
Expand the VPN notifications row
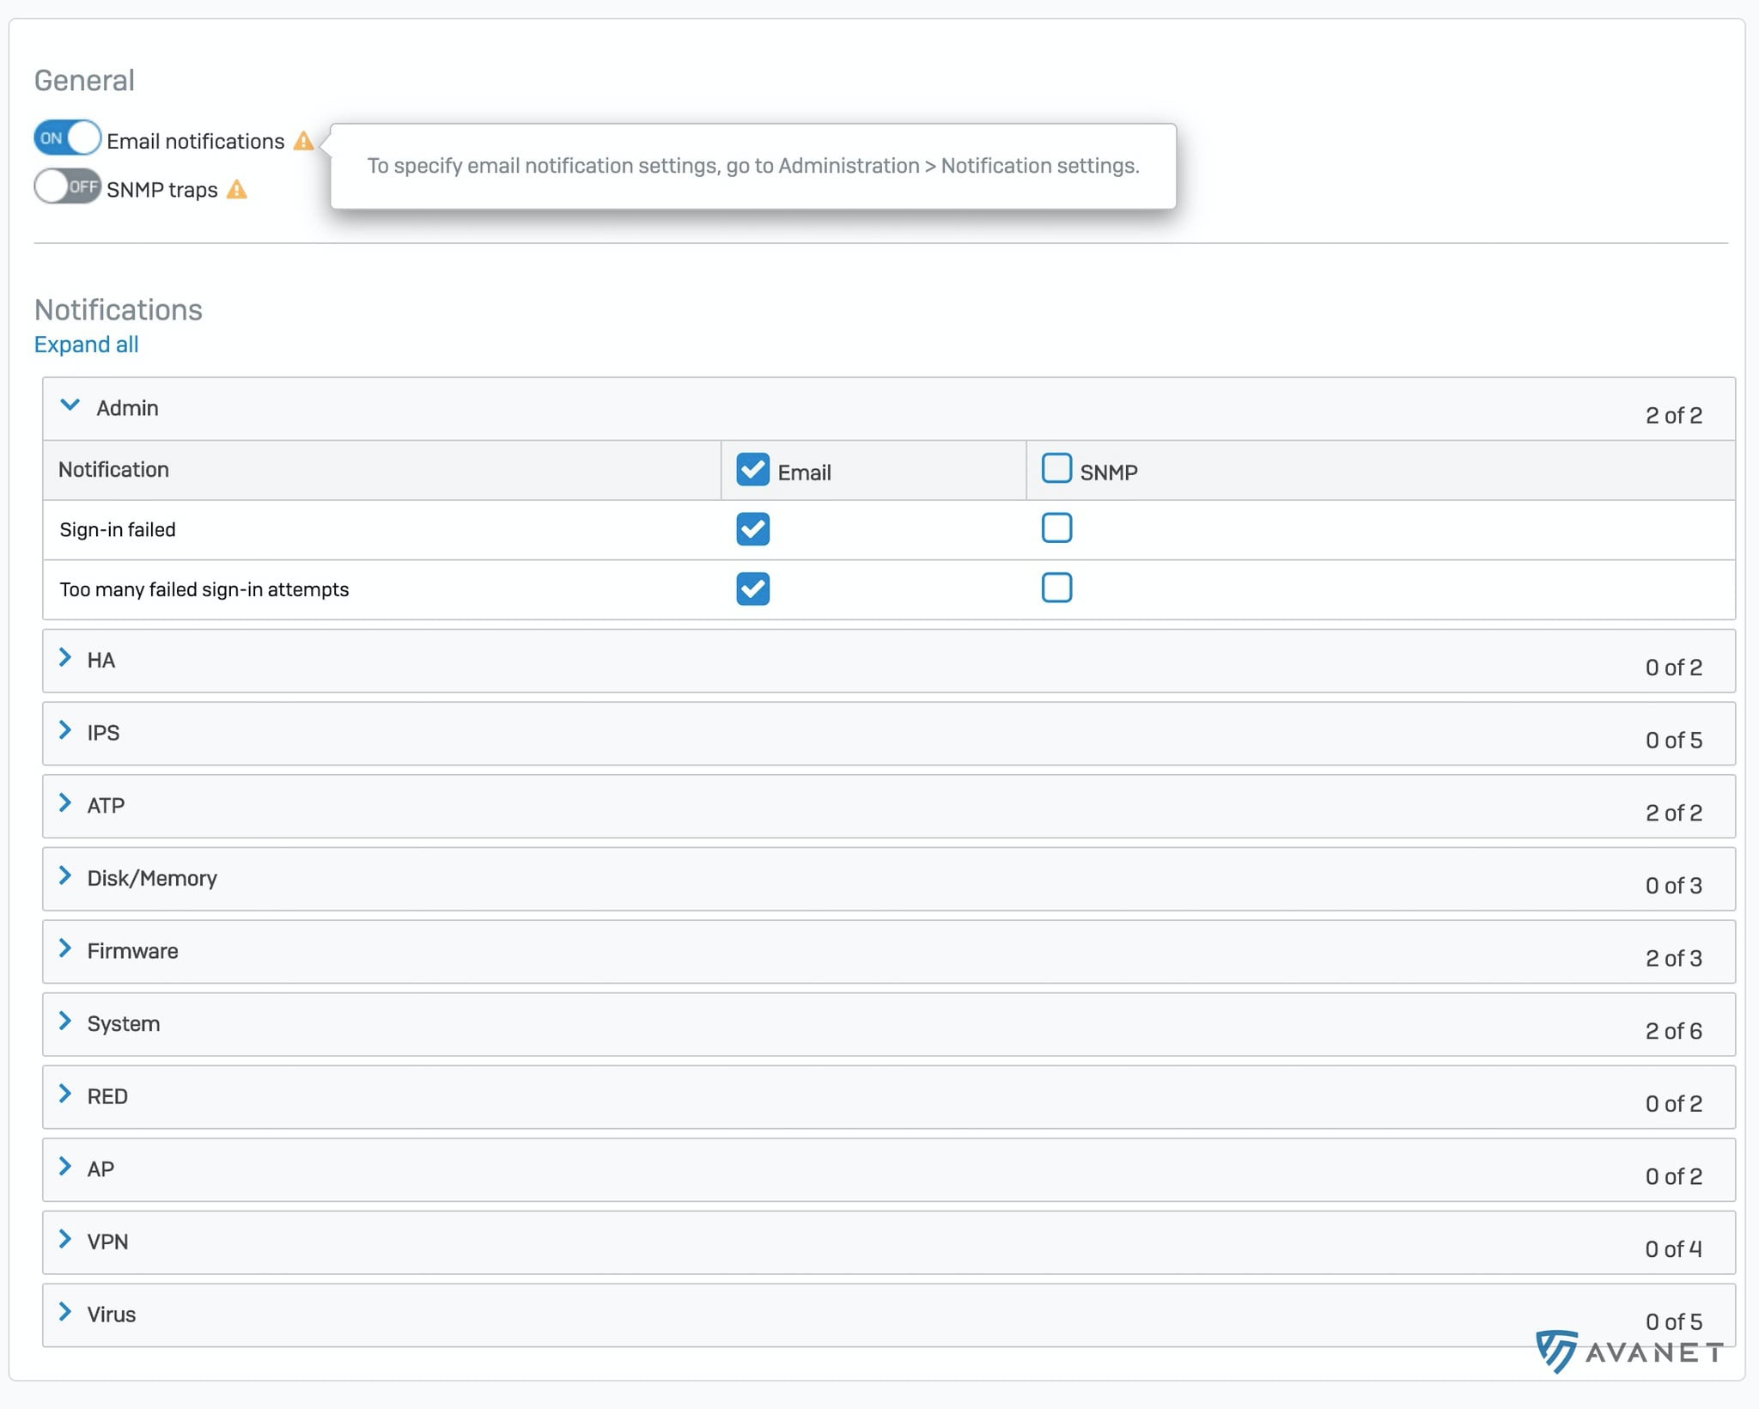click(65, 1240)
